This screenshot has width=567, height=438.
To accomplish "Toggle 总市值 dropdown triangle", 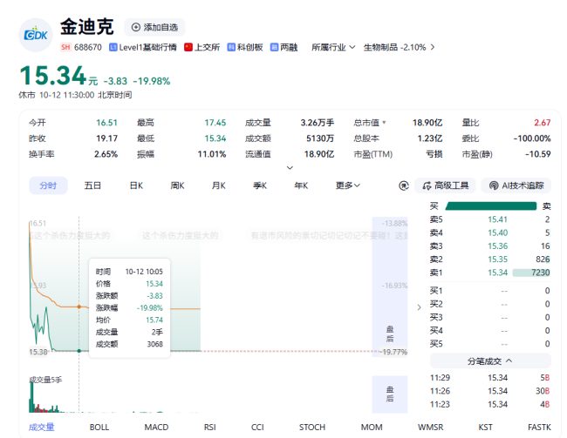I will [x=384, y=123].
